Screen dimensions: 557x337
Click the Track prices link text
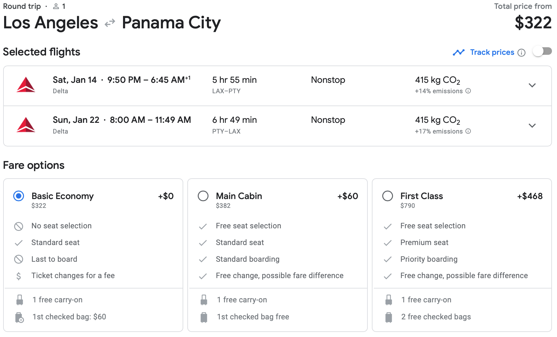pyautogui.click(x=492, y=52)
